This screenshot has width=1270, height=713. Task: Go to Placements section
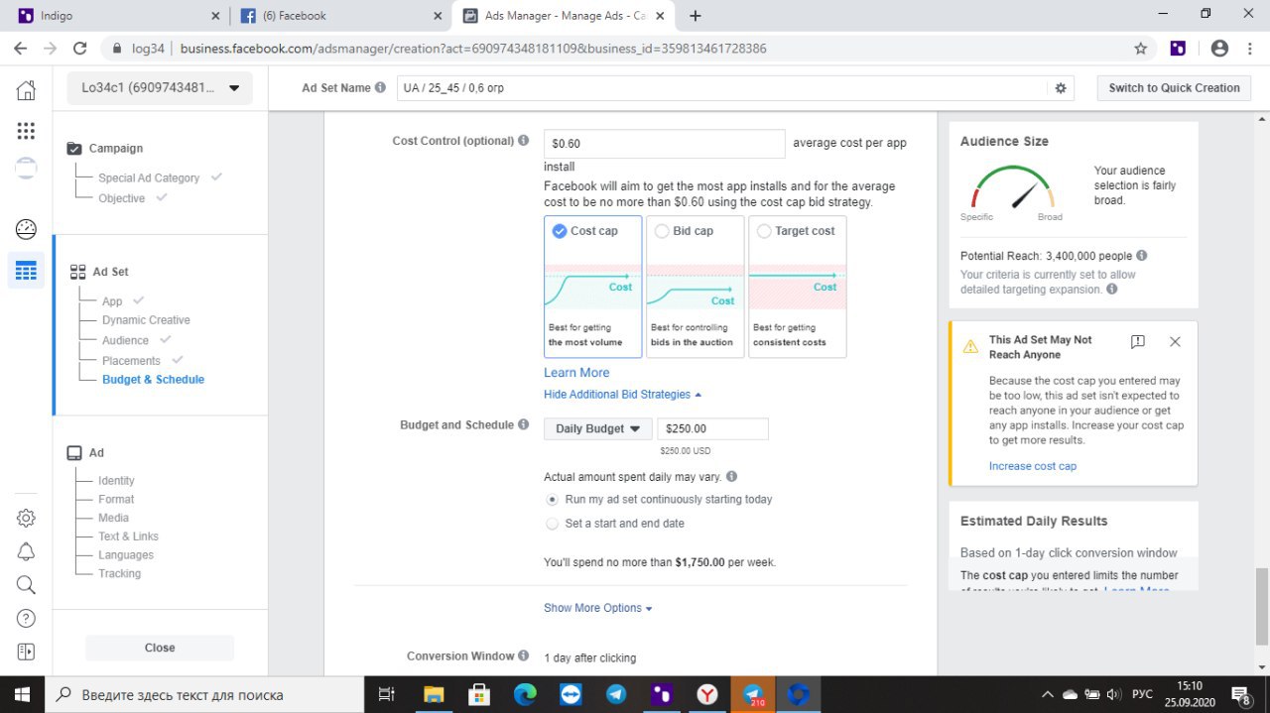[x=131, y=361]
